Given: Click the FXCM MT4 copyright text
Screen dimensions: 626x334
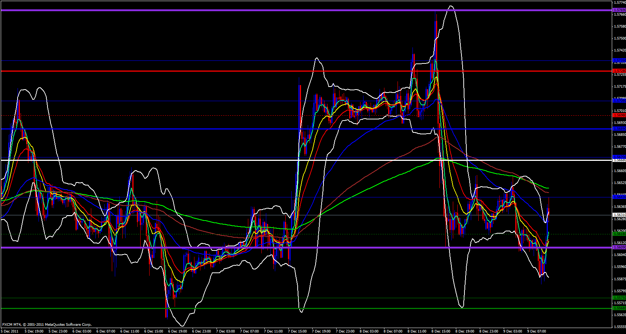Looking at the screenshot, I should [x=47, y=325].
